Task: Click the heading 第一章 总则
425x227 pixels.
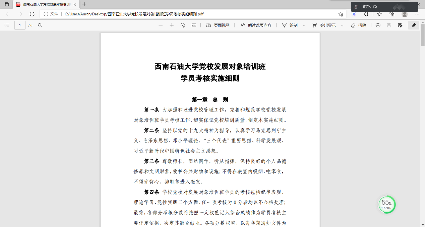Action: point(210,99)
